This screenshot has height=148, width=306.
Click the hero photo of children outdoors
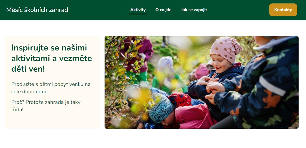coord(201,82)
